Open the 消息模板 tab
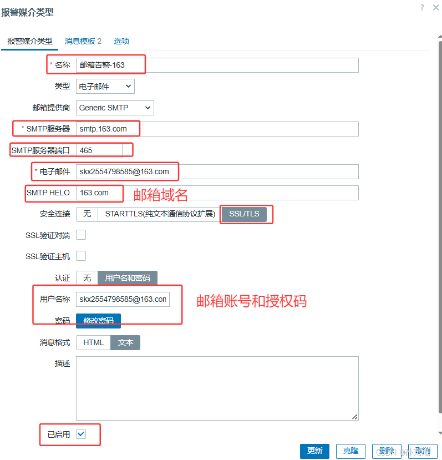 tap(83, 41)
